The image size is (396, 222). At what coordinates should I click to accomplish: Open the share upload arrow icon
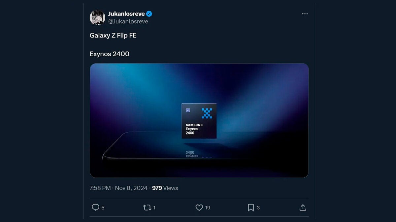coord(303,208)
